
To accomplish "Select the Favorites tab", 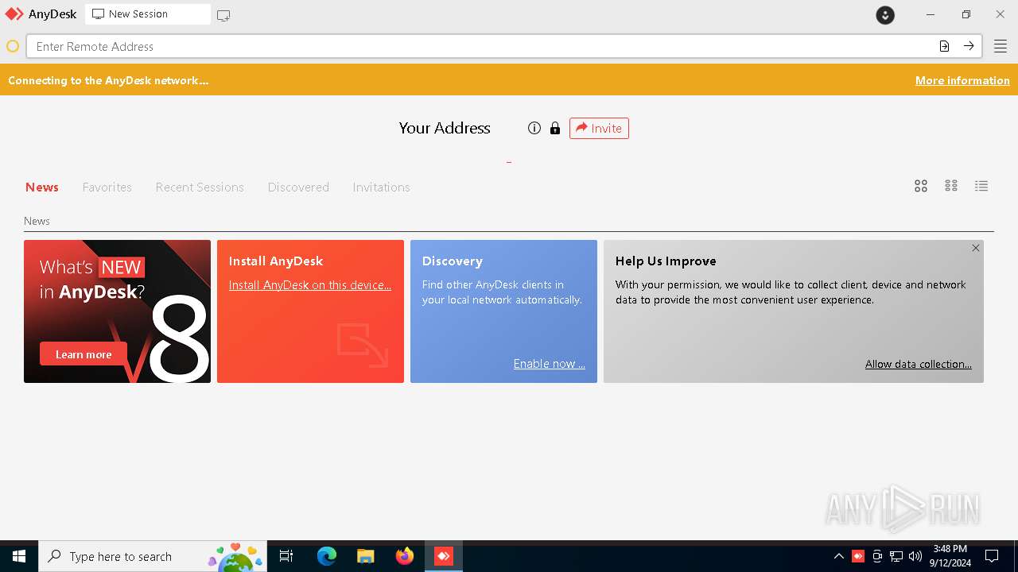I will coord(107,187).
